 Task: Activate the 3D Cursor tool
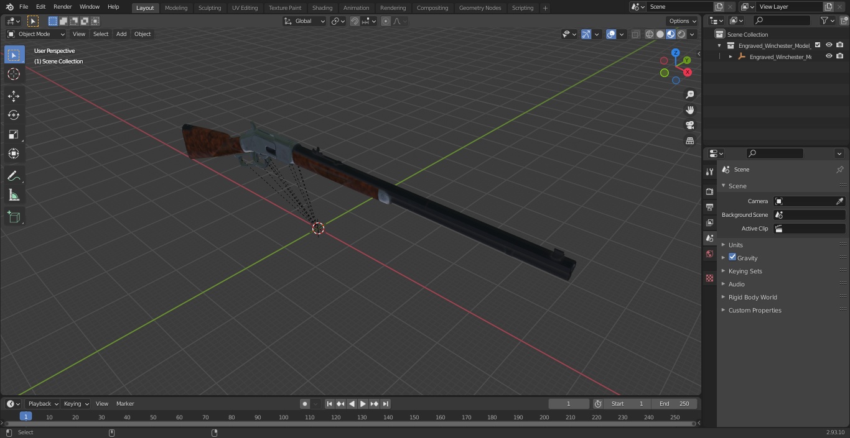tap(14, 75)
